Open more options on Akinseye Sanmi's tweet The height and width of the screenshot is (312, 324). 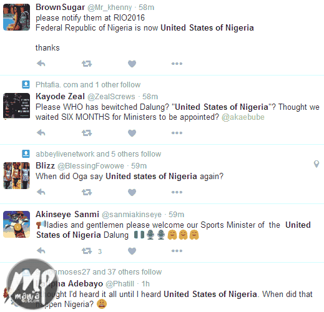pyautogui.click(x=177, y=251)
